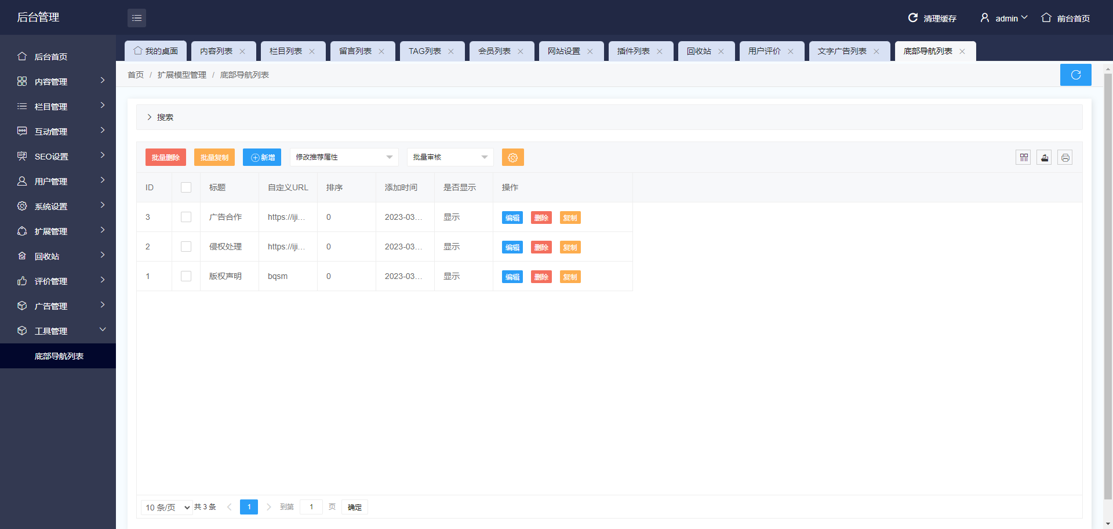The image size is (1113, 529).
Task: Go to previous page arrow
Action: 230,507
